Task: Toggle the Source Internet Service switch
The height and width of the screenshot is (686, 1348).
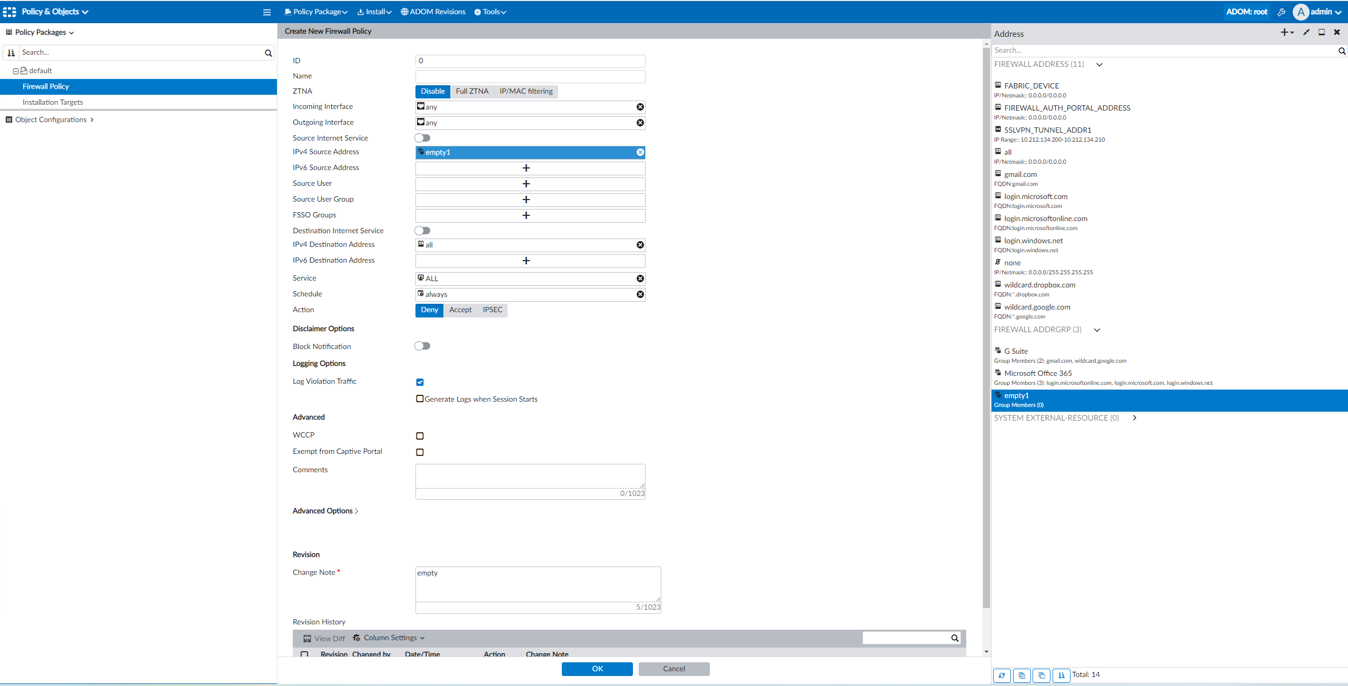Action: pos(422,138)
